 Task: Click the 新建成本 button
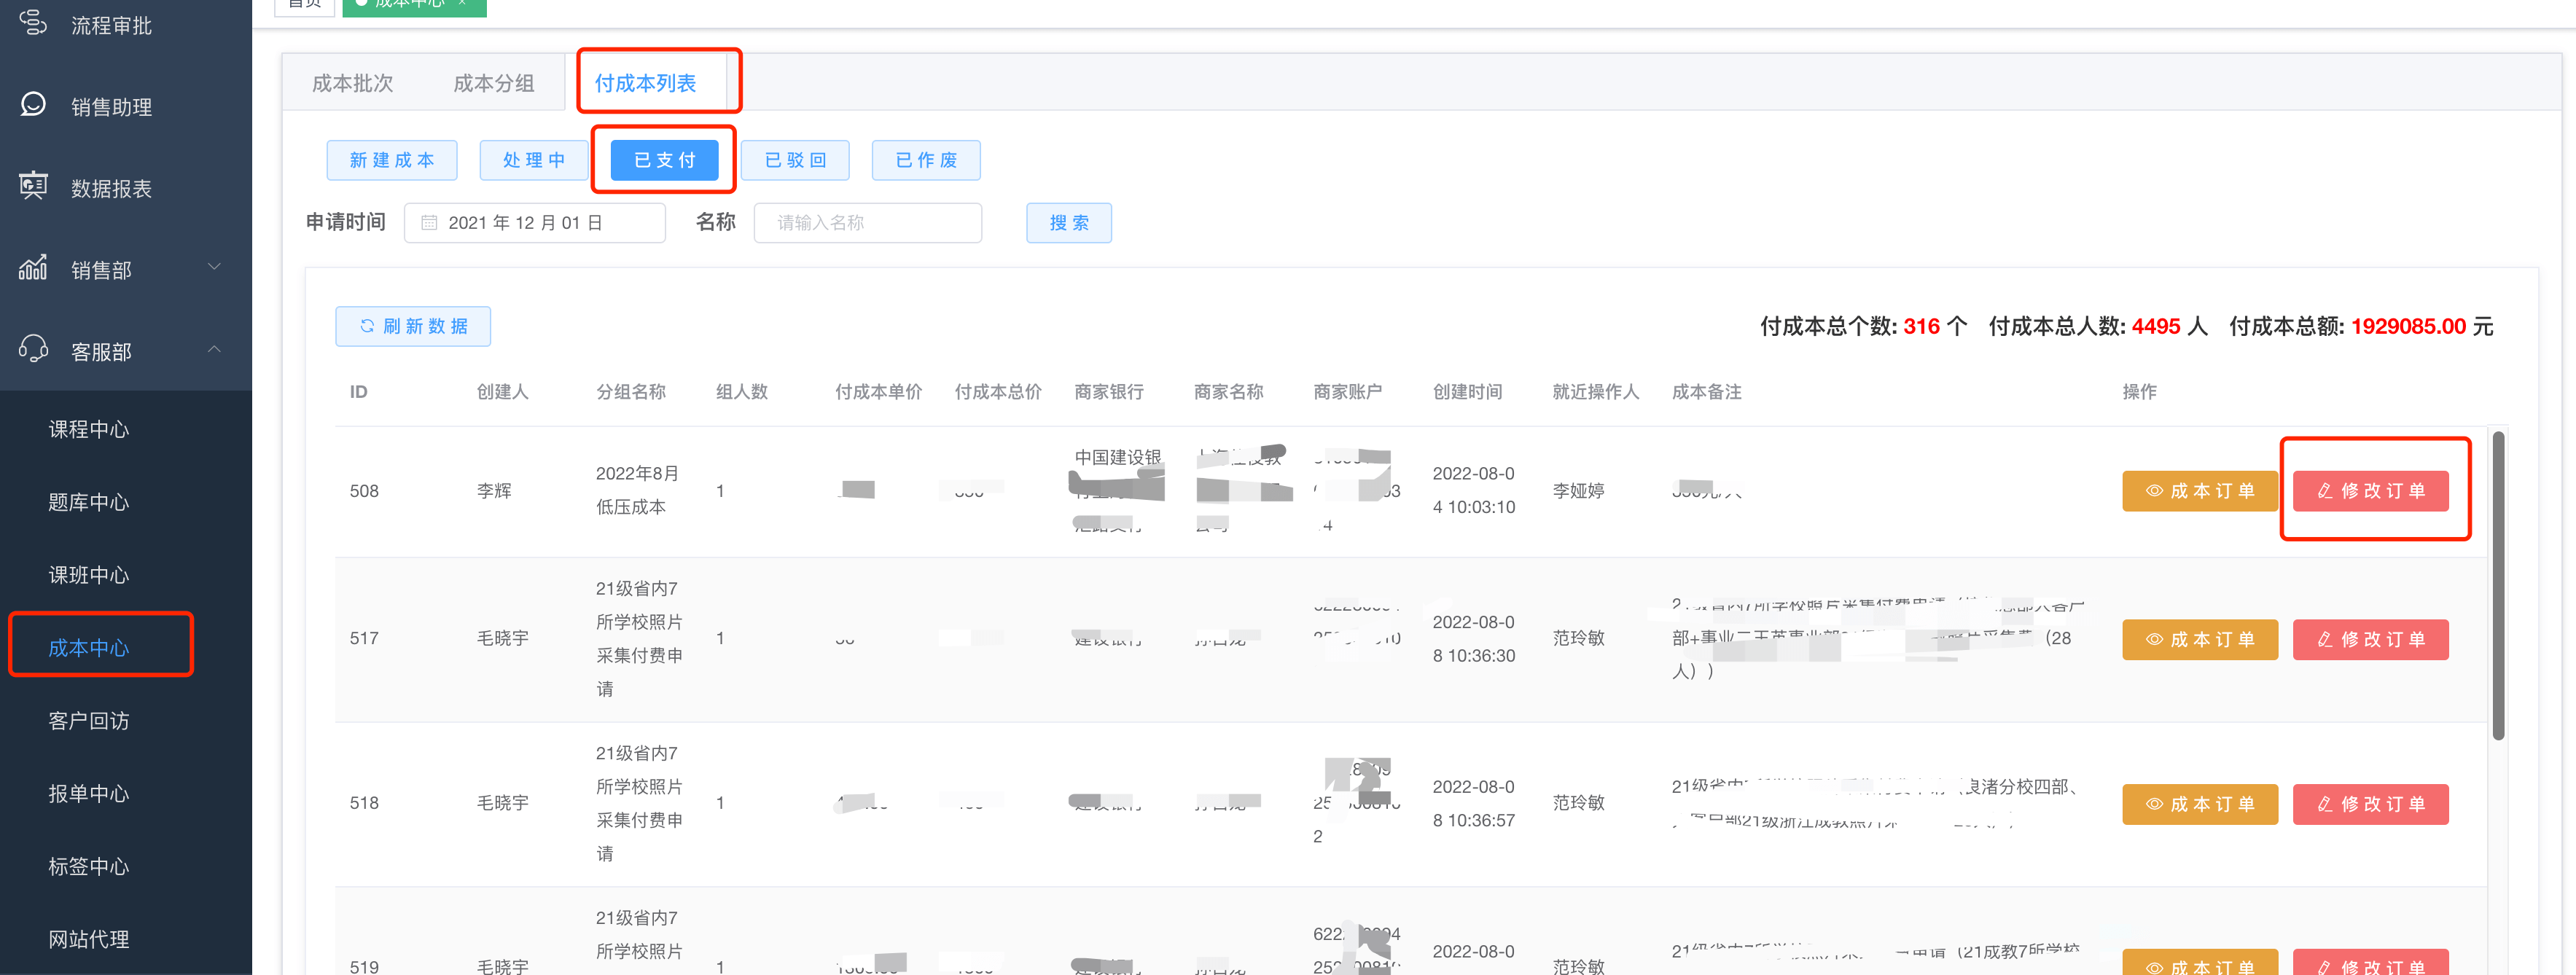pos(392,160)
